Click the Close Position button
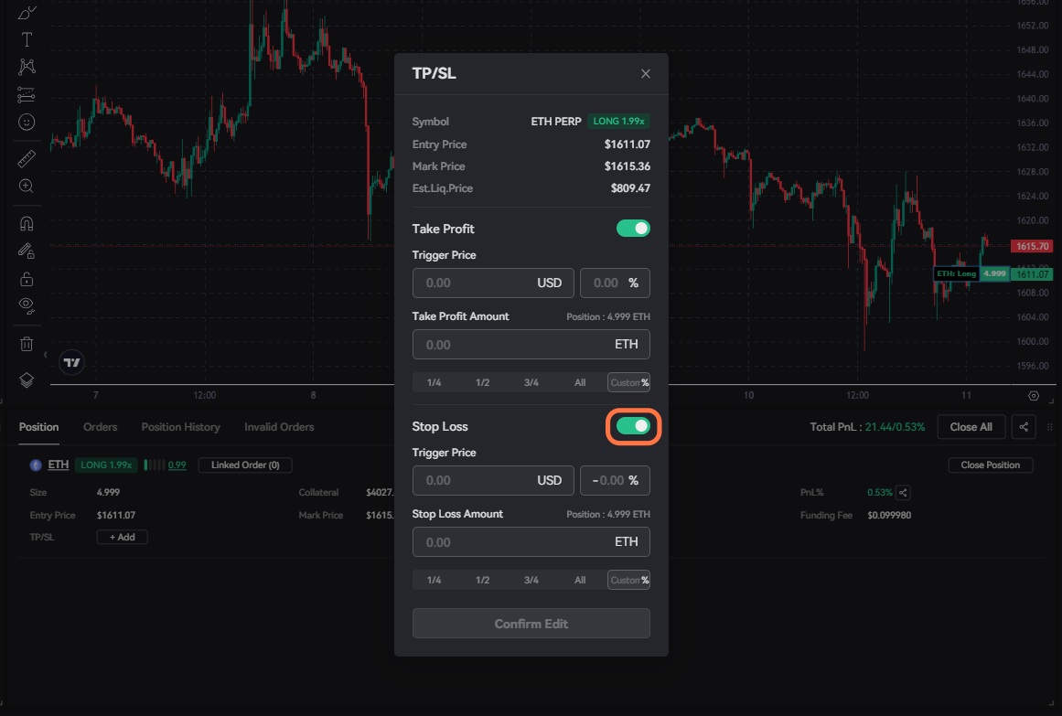This screenshot has width=1062, height=716. click(991, 465)
